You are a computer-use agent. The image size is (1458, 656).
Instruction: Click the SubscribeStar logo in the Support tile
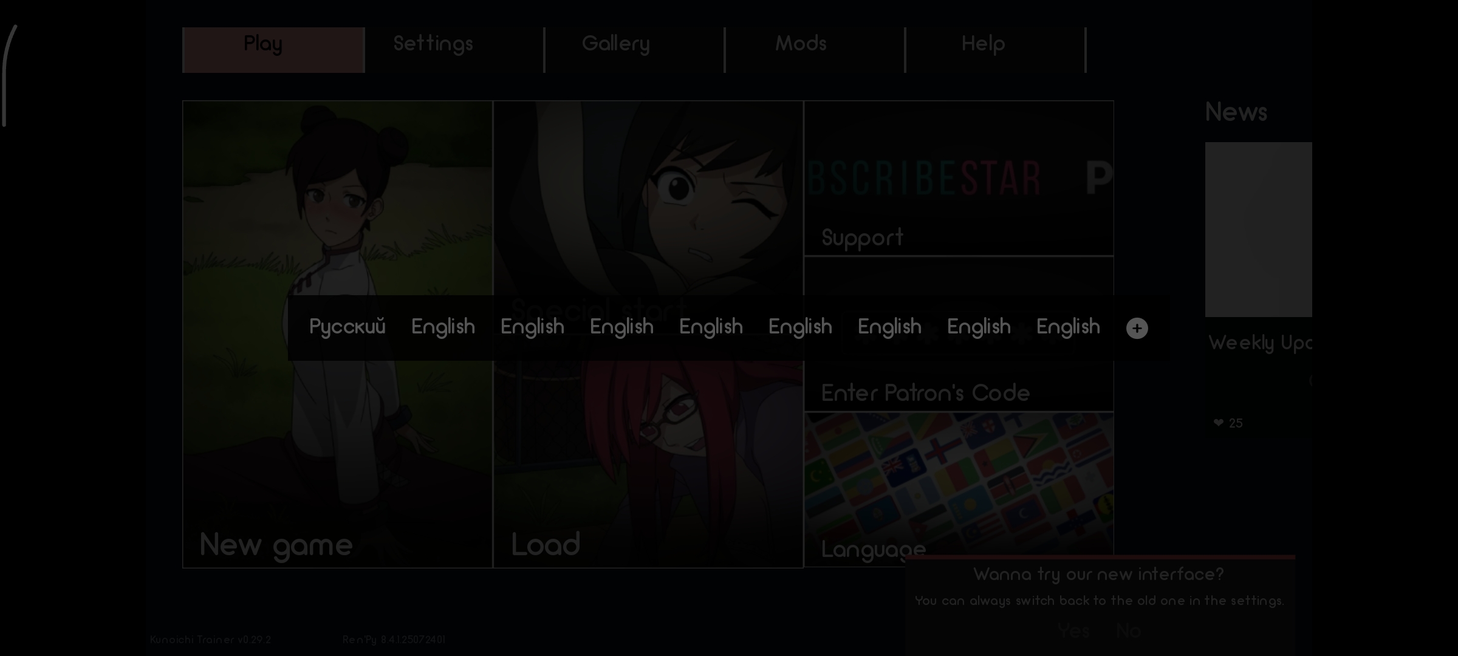923,179
